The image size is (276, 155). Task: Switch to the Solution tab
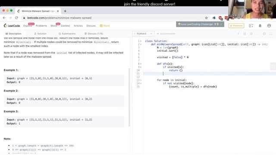coord(40,34)
